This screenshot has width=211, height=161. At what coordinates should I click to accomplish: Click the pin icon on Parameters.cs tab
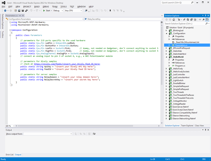[20, 16]
